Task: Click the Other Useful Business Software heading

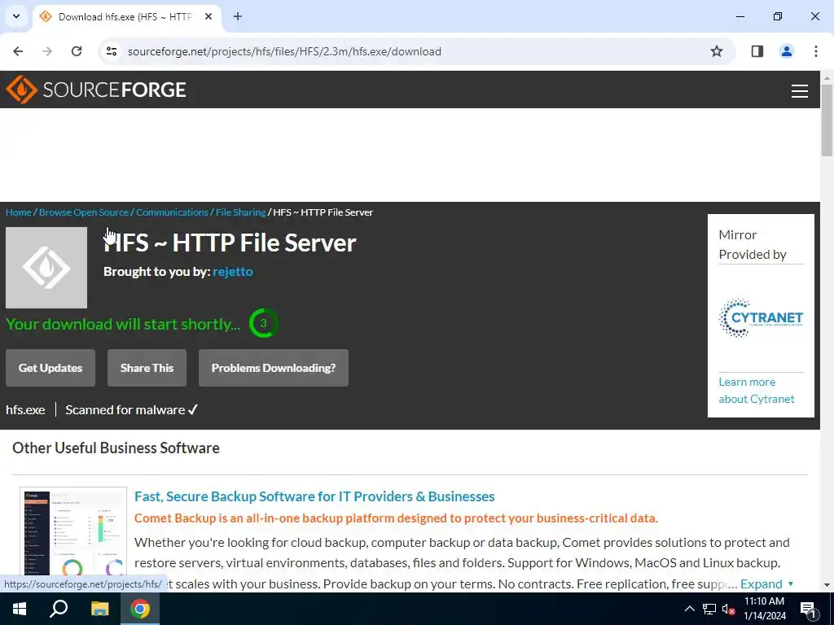Action: pyautogui.click(x=116, y=448)
